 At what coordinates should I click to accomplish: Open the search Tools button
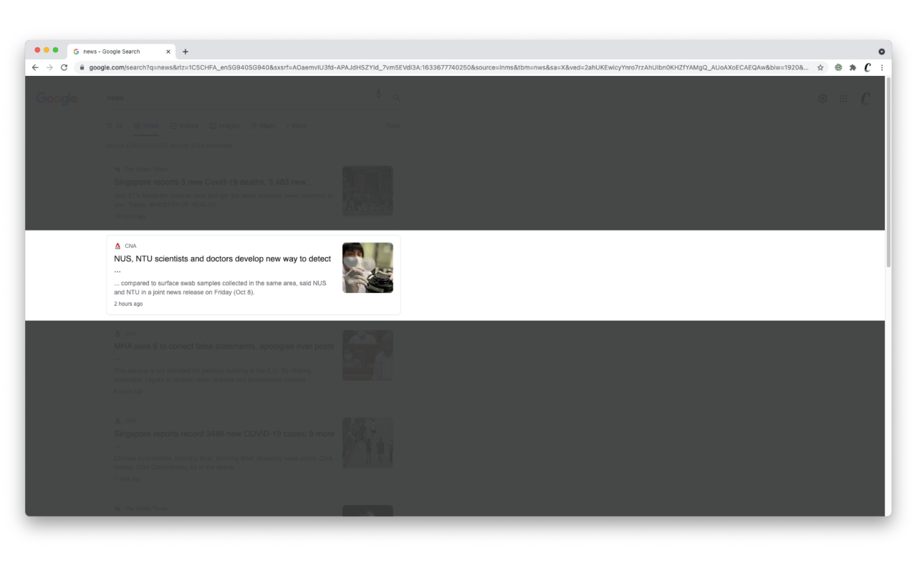click(393, 126)
